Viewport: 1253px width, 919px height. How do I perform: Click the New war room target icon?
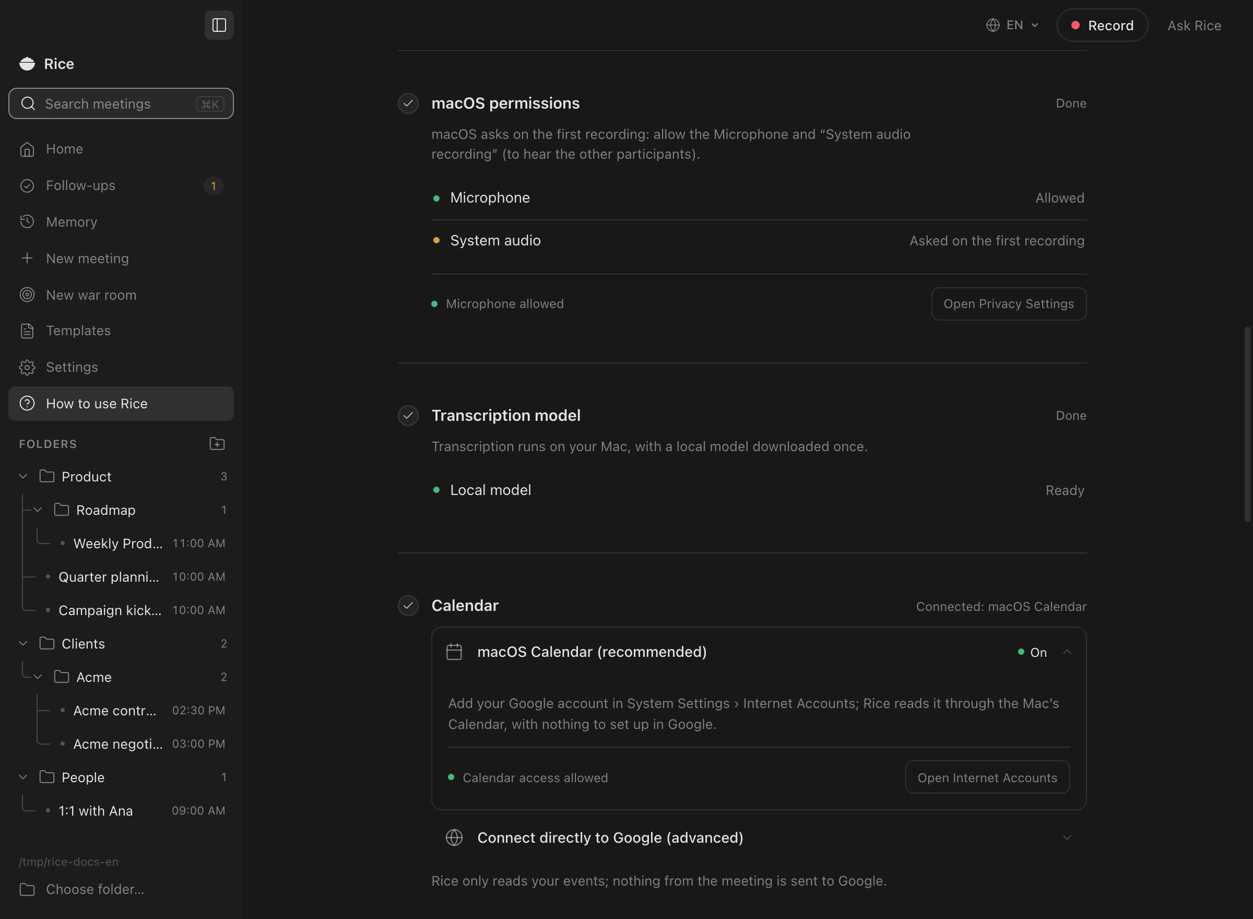coord(27,295)
